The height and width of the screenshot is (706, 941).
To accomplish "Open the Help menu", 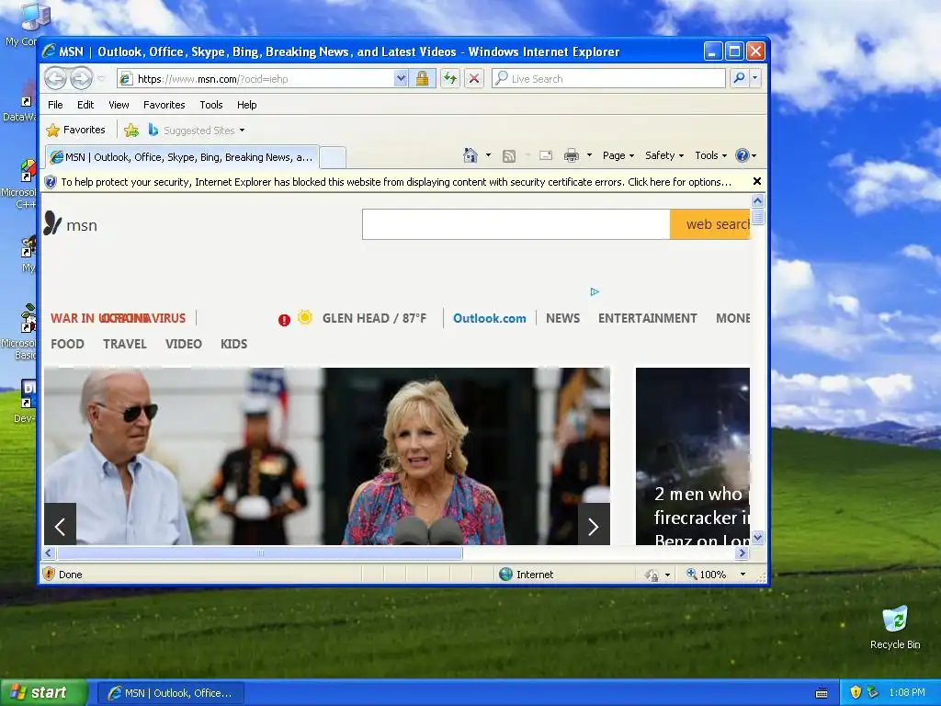I will coord(246,105).
